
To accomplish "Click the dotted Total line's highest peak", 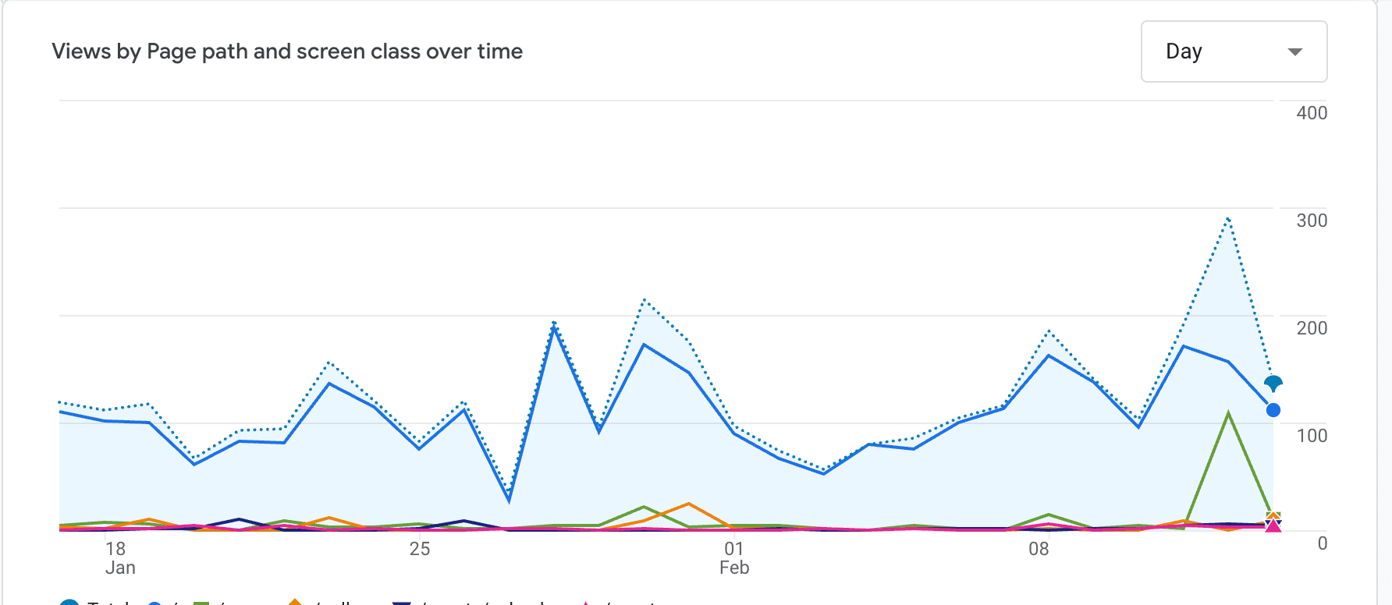I will [x=1228, y=218].
